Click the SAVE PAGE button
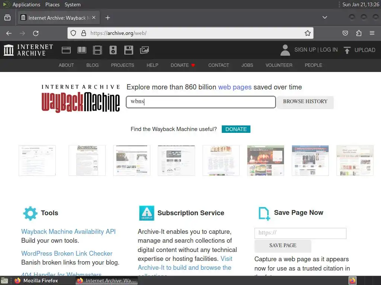 pos(283,246)
